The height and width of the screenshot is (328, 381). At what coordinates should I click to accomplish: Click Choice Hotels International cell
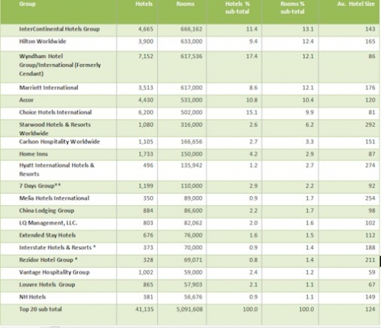pos(56,112)
